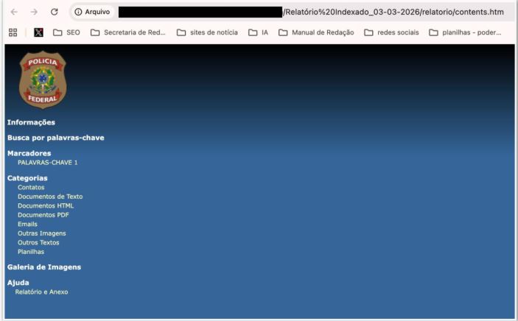Click the browser back arrow icon

[x=14, y=12]
